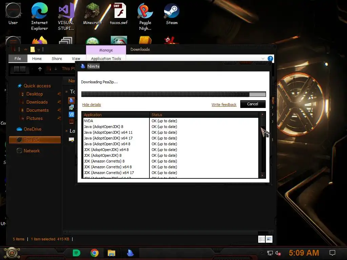The image size is (347, 260).
Task: Select the Ninite installer file in Explorer list
Action: (x=71, y=100)
